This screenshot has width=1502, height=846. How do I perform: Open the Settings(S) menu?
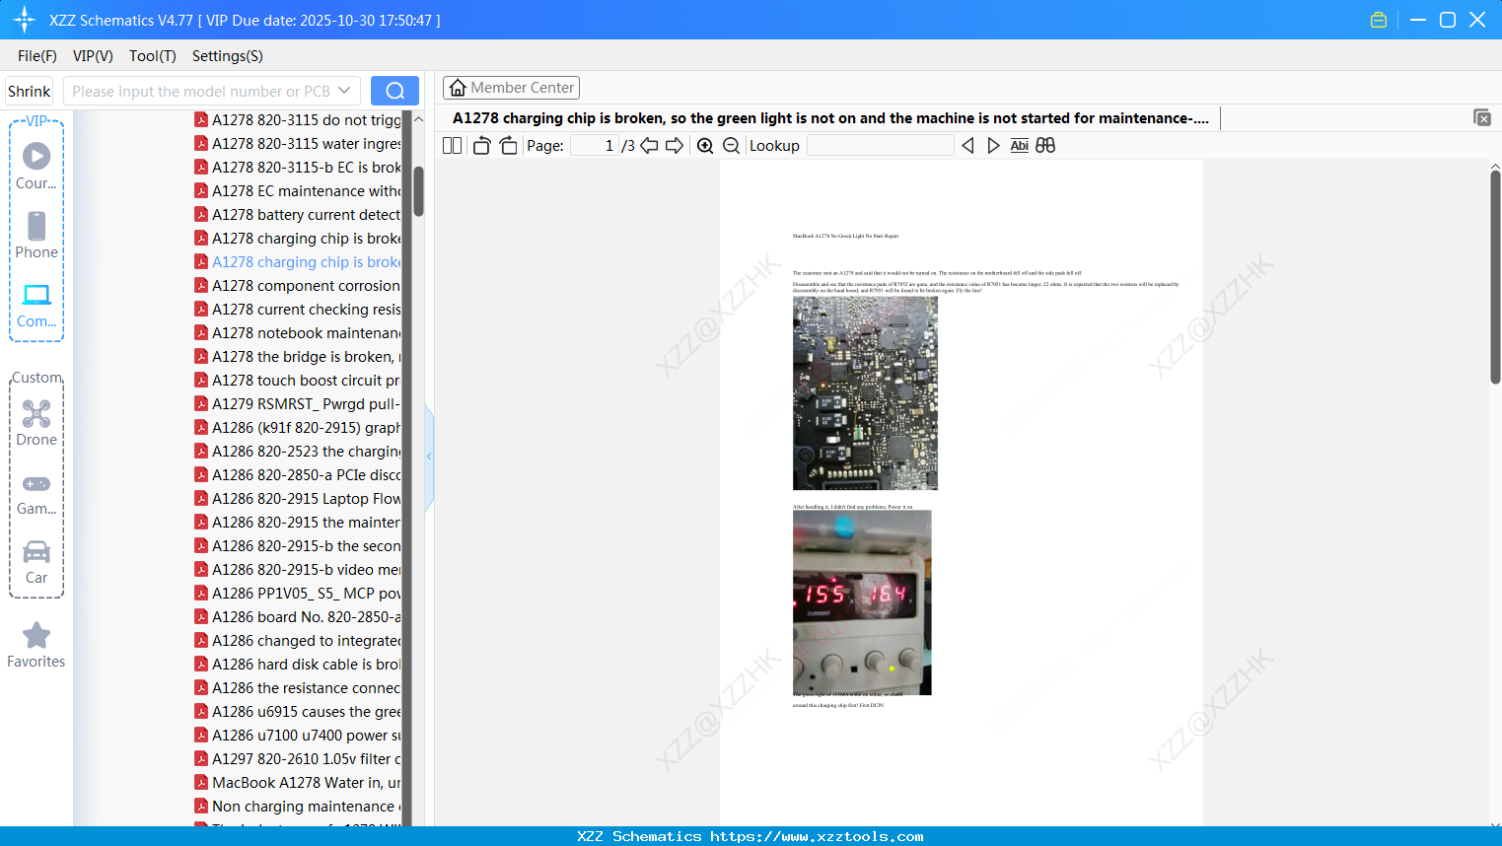[228, 56]
